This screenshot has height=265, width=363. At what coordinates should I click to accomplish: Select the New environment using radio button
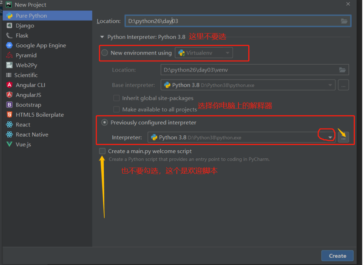pos(105,53)
